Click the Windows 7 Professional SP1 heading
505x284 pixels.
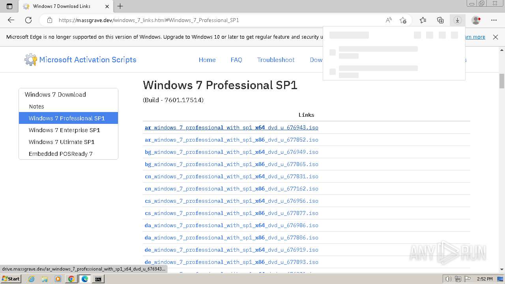[x=220, y=85]
